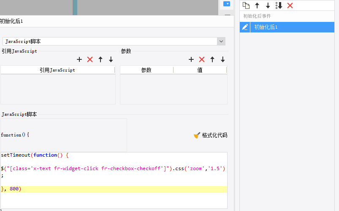Remove the selected 引用JavaScript reference
This screenshot has width=339, height=211.
coord(90,59)
